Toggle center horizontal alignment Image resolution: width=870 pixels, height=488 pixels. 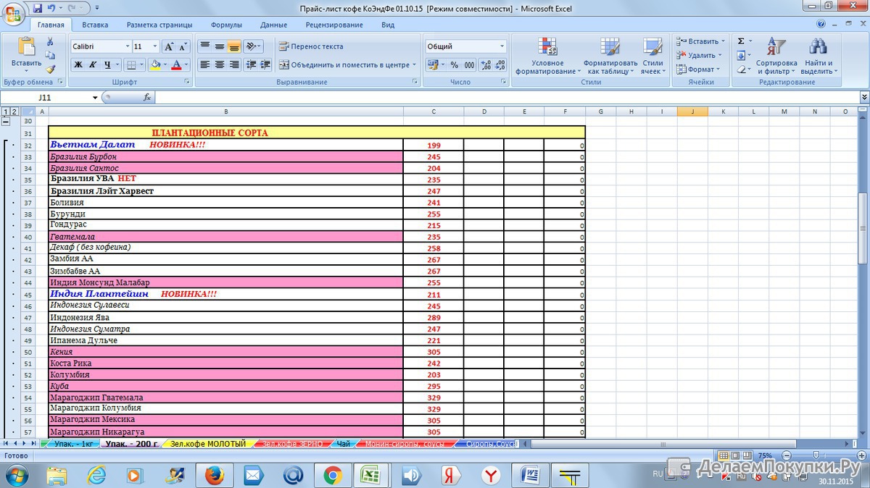219,64
